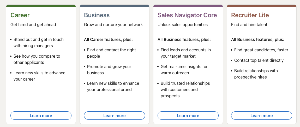Image resolution: width=300 pixels, height=127 pixels.
Task: Select the 'Find and hire talent' subtitle
Action: pos(249,25)
